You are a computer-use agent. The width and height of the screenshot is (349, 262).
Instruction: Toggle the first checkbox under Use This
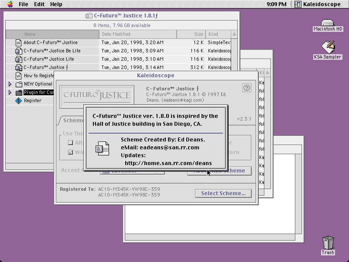71,143
